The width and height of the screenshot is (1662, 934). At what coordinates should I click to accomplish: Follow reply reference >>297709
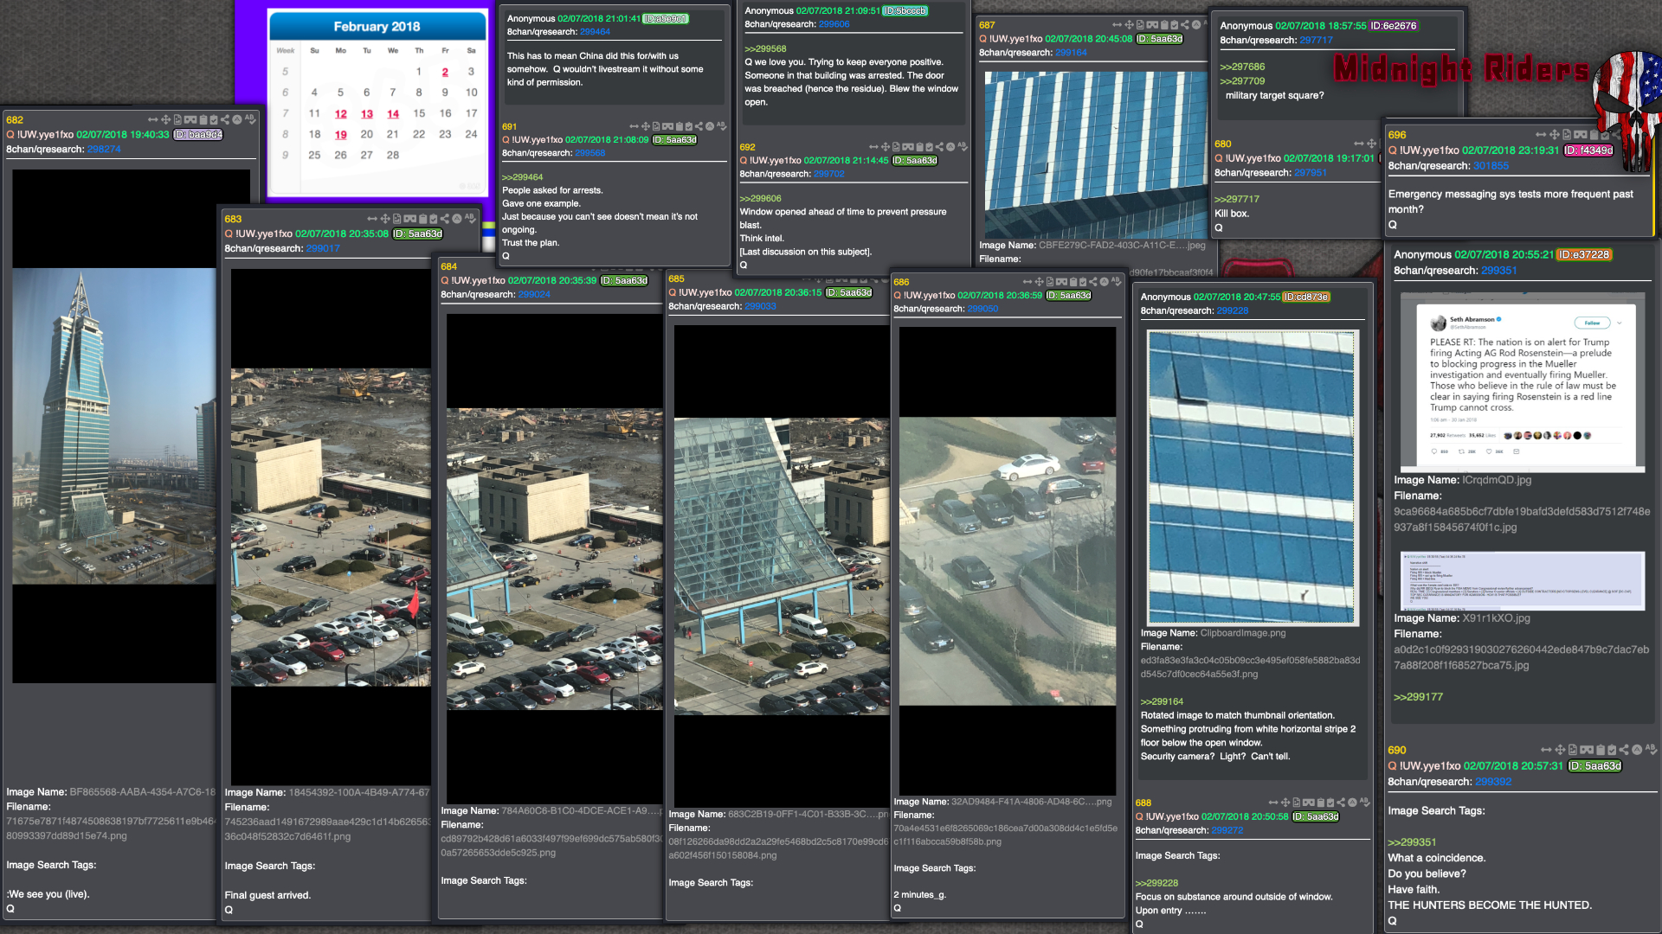coord(1242,81)
